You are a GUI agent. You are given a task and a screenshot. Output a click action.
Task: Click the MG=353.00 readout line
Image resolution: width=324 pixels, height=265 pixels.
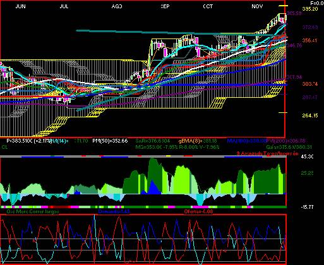point(177,147)
